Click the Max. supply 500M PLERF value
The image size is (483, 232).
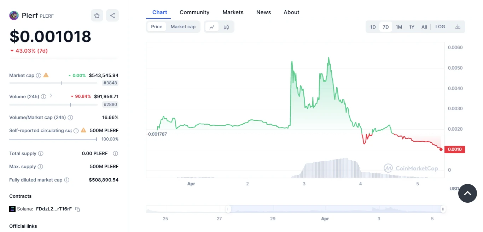104,167
